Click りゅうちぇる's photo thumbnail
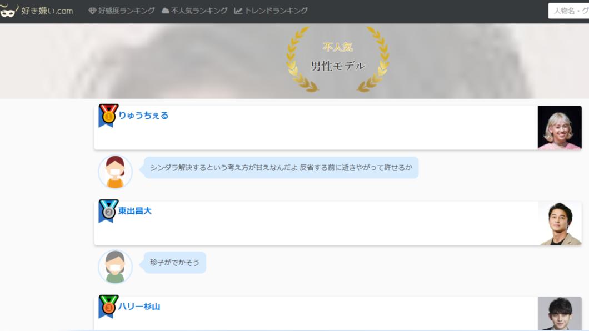 click(x=560, y=126)
